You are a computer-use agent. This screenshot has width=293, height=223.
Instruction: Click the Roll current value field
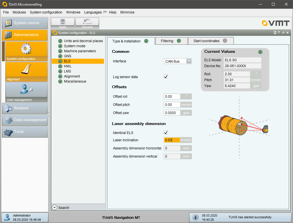coord(237,74)
